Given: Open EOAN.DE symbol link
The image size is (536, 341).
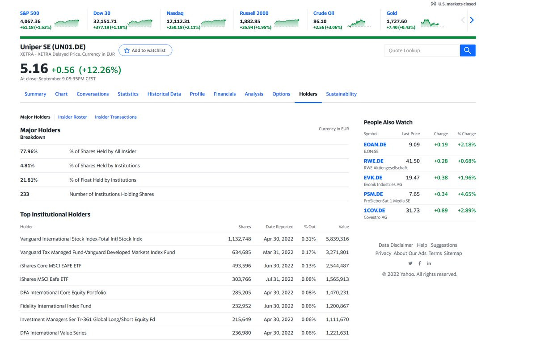Looking at the screenshot, I should [375, 144].
